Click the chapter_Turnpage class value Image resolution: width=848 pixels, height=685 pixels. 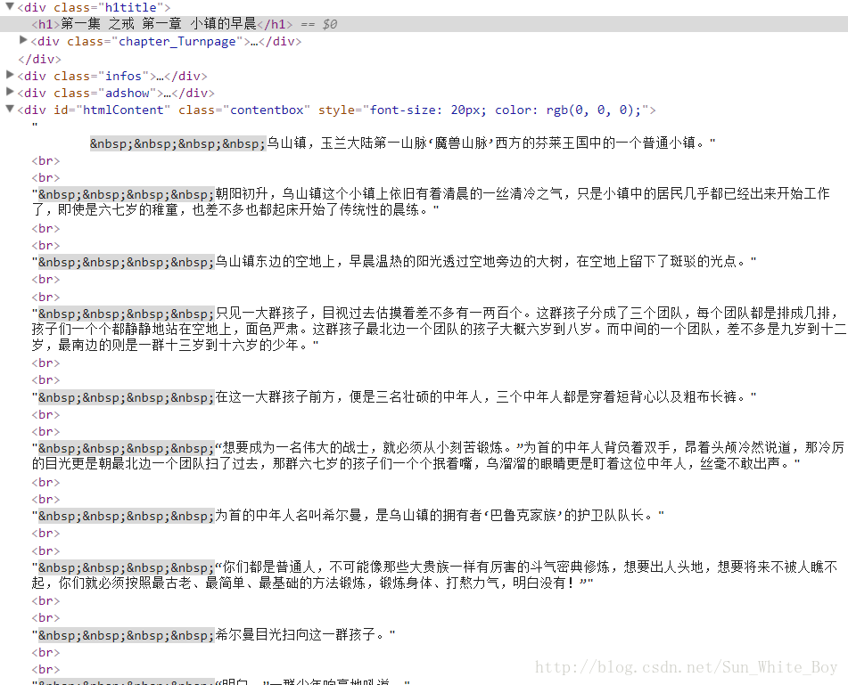pyautogui.click(x=177, y=42)
